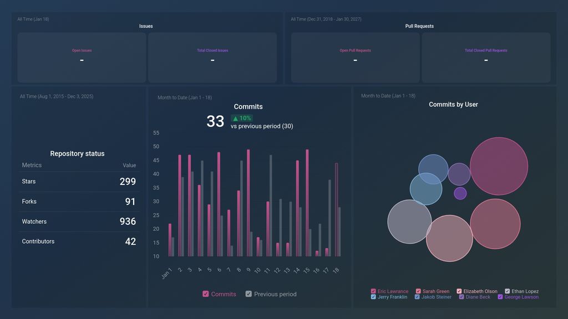This screenshot has height=319, width=568.
Task: Click the vs previous period (30) text
Action: click(262, 126)
